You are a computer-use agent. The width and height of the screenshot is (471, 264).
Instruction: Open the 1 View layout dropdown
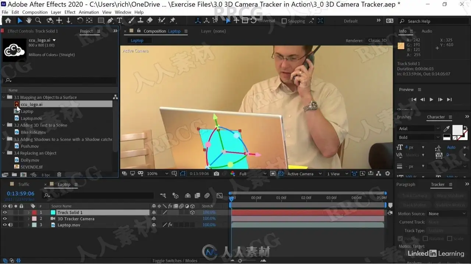pos(337,174)
